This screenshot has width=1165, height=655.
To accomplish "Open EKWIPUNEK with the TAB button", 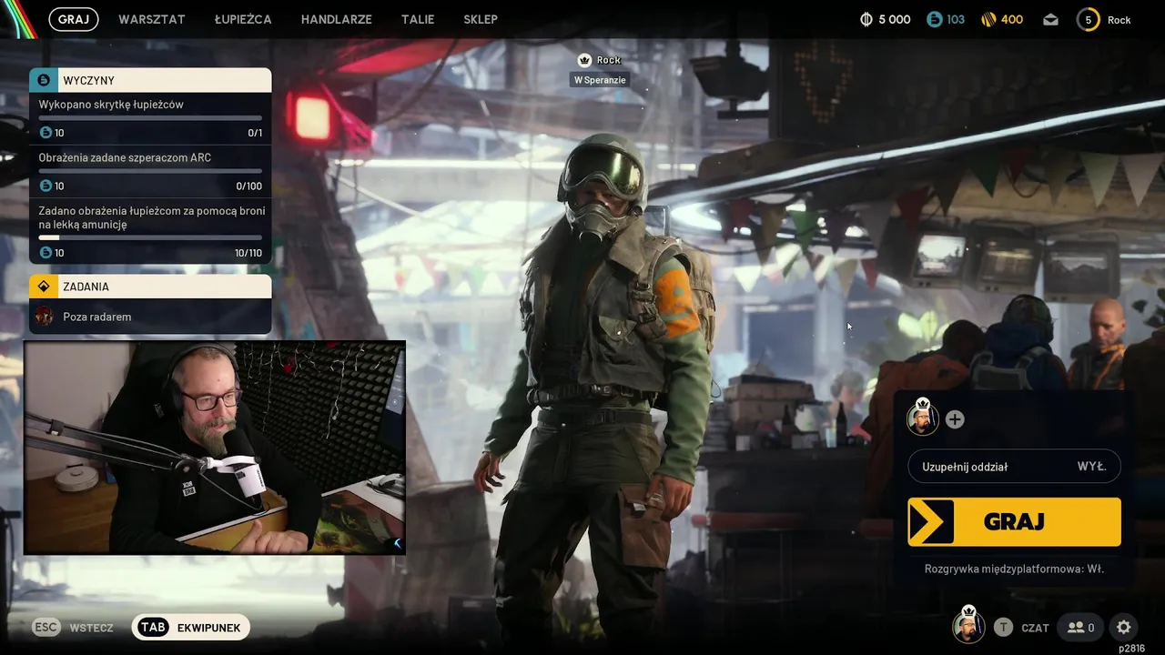I will tap(190, 628).
